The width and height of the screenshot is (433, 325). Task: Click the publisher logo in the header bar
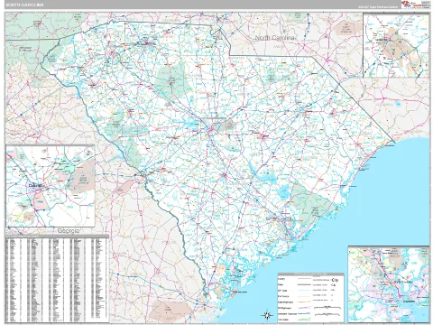[x=416, y=5]
